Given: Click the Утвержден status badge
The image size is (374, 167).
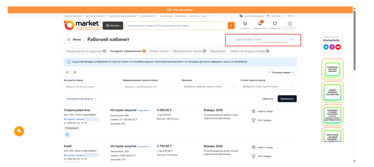Looking at the screenshot, I should [x=72, y=128].
